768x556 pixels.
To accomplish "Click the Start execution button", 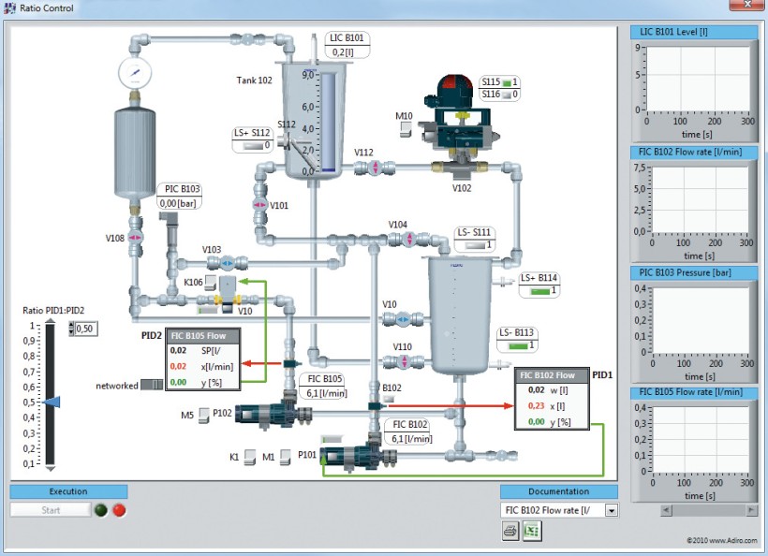I will pyautogui.click(x=51, y=510).
